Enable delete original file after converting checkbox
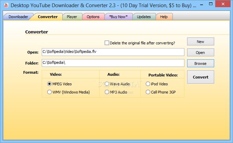The height and width of the screenshot is (143, 233). [107, 43]
